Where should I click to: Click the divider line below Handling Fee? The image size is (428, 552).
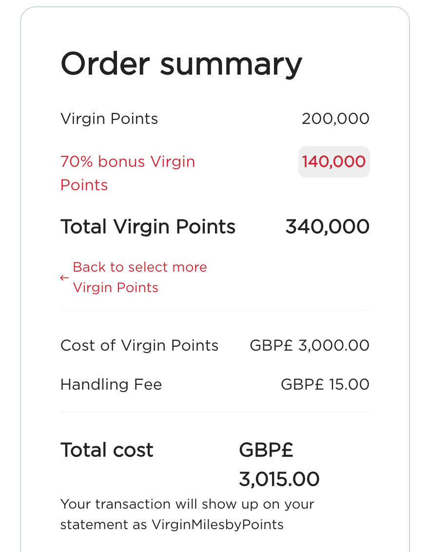[214, 412]
